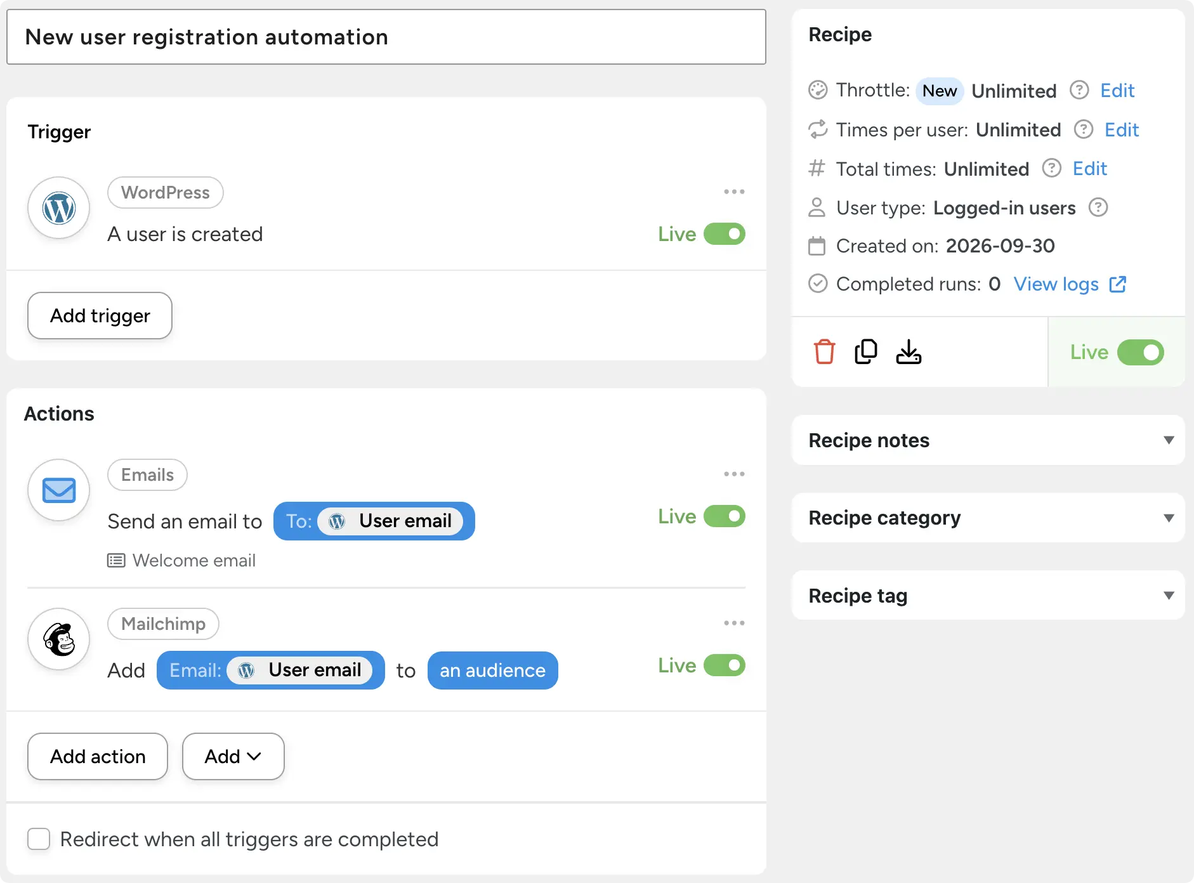This screenshot has height=883, width=1194.
Task: Click help icon next to Times per user
Action: pos(1084,129)
